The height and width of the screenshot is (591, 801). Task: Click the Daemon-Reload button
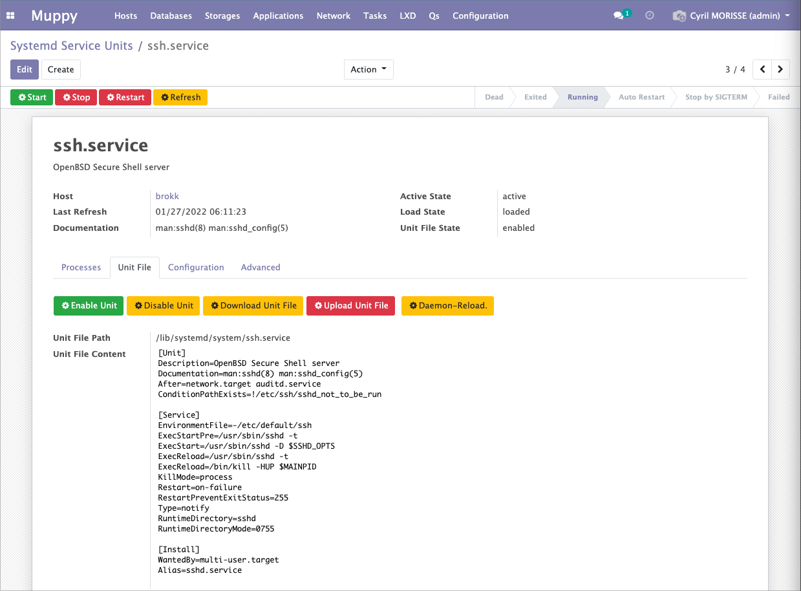tap(447, 305)
